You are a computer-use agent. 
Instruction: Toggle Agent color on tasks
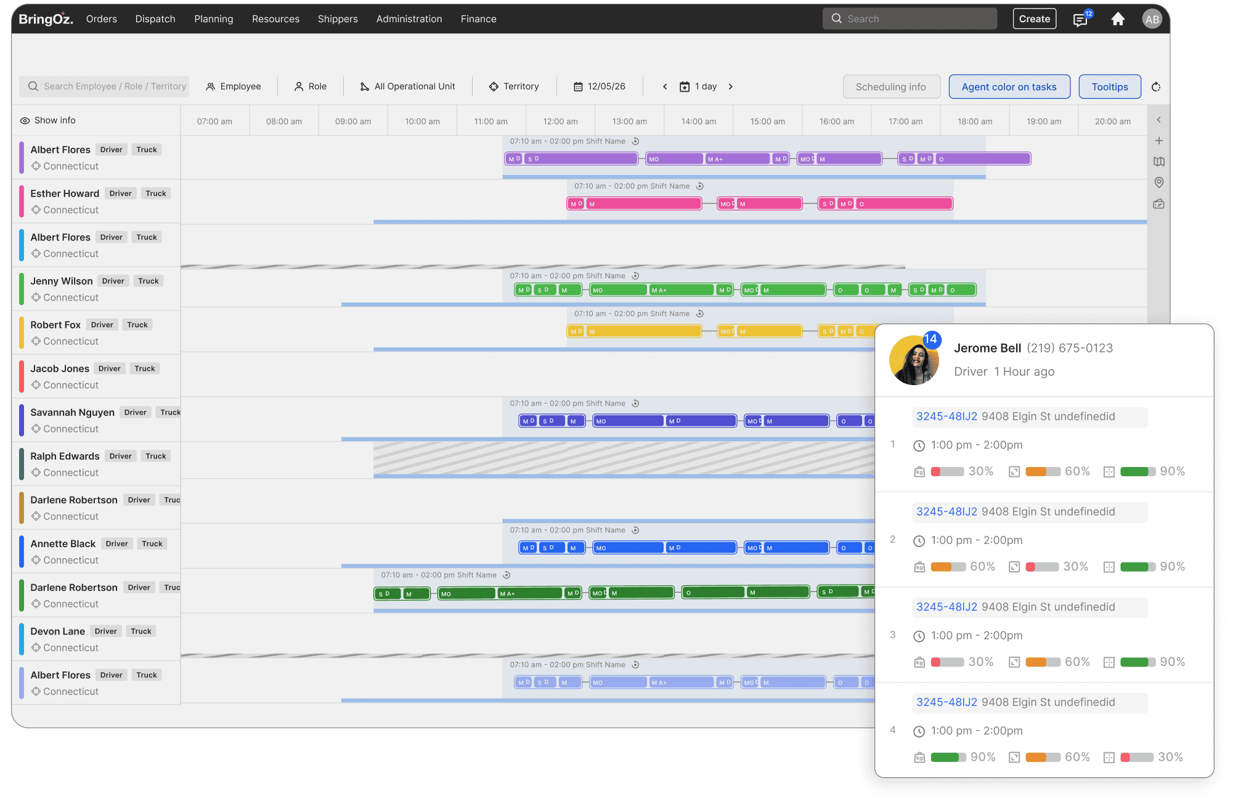[x=1009, y=87]
